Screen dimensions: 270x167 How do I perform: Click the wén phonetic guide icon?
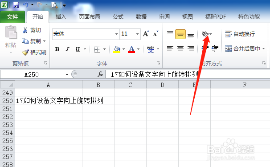pos(151,49)
